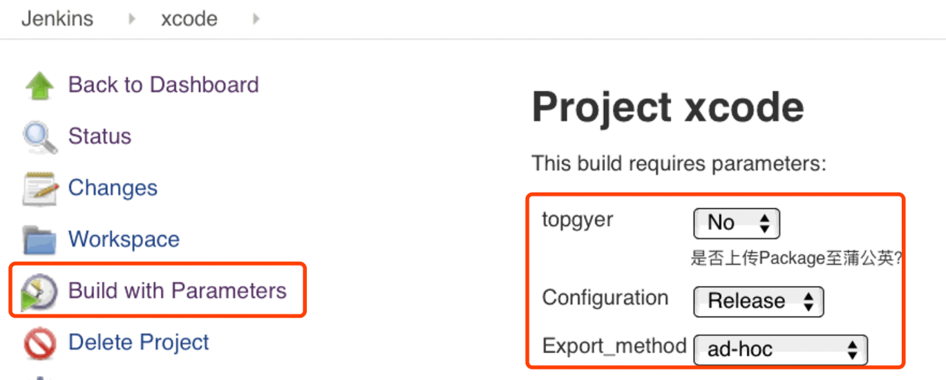Open Back to Dashboard link

tap(163, 85)
